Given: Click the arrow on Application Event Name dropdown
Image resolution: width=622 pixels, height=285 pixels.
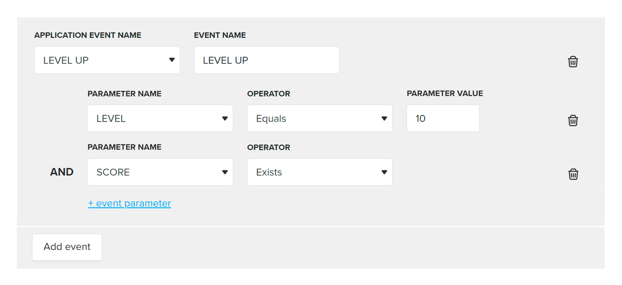Looking at the screenshot, I should [x=172, y=60].
